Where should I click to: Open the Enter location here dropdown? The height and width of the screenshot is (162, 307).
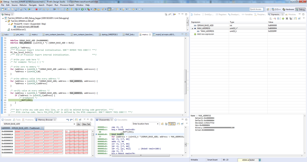point(158,124)
